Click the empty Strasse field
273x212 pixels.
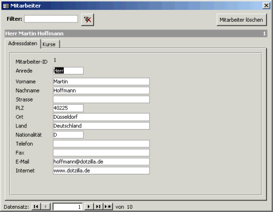pos(101,99)
